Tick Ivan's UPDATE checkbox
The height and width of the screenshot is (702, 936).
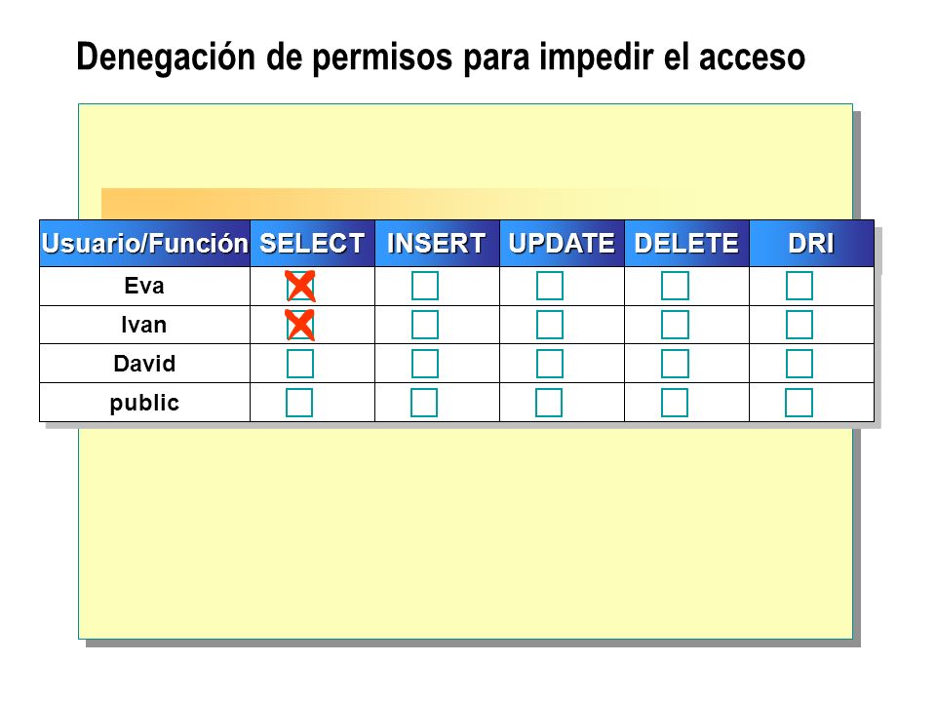tap(550, 325)
